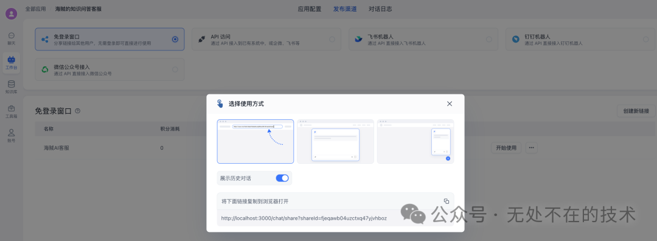Choose the floating bubble chat thumbnail
The height and width of the screenshot is (241, 657).
tap(415, 141)
